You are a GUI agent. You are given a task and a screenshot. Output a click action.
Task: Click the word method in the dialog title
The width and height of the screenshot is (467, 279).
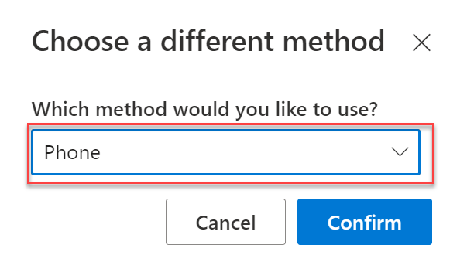point(334,41)
